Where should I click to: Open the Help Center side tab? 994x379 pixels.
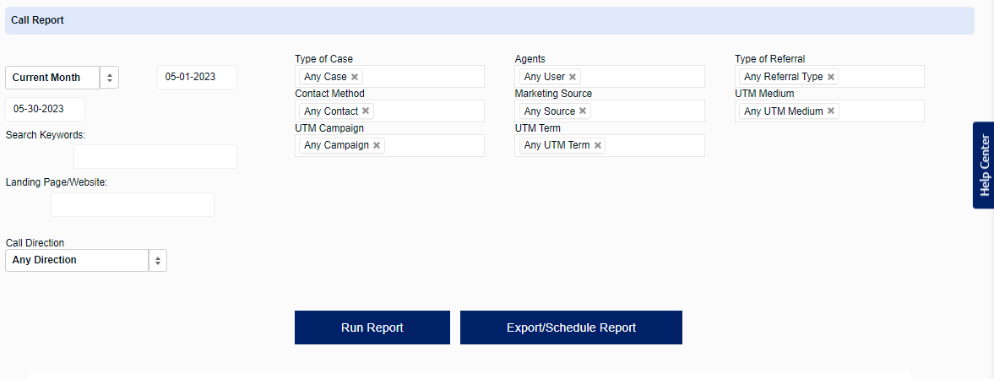pos(983,165)
